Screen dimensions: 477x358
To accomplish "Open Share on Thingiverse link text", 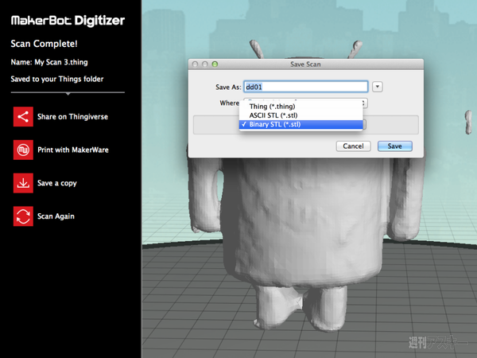I will point(72,117).
